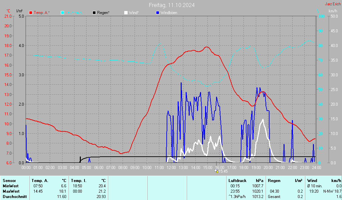Select the Temp. I. column header
The height and width of the screenshot is (200, 342).
click(78, 181)
